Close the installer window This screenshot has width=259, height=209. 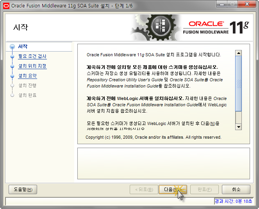[247, 4]
